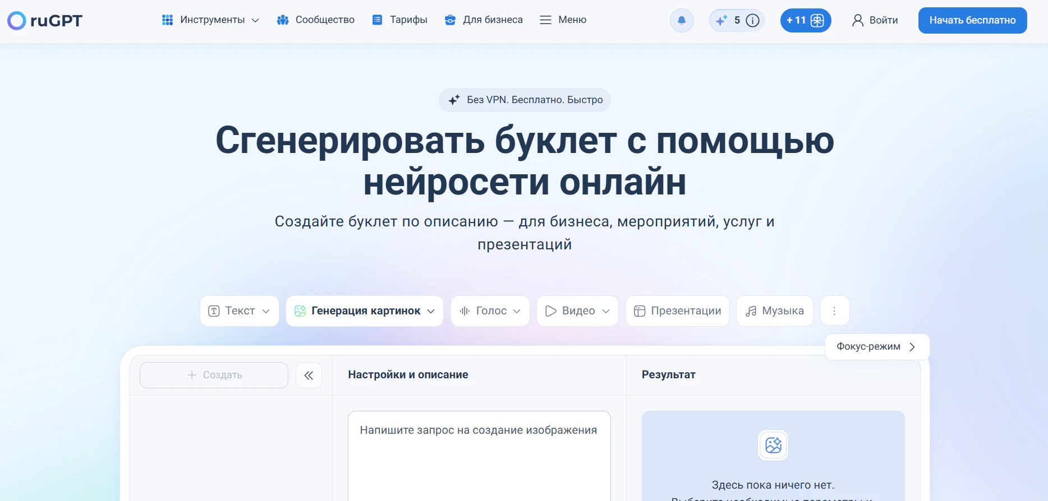Collapse sidebar with double-chevron button
1048x501 pixels.
click(309, 375)
